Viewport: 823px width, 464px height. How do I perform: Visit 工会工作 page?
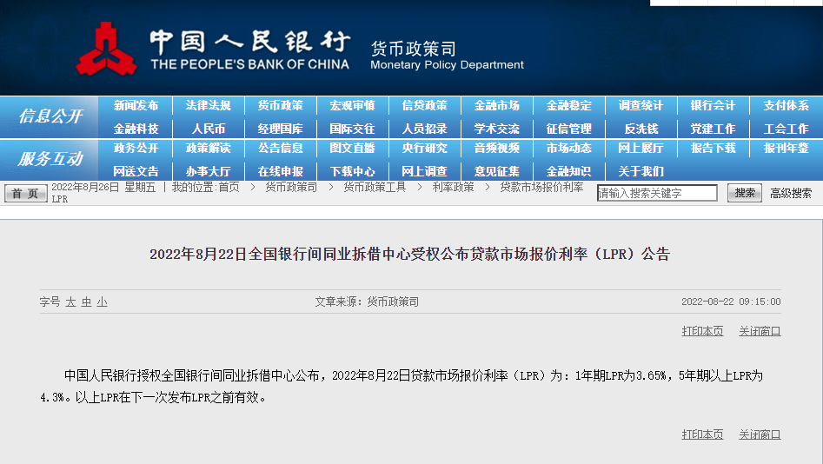point(786,129)
